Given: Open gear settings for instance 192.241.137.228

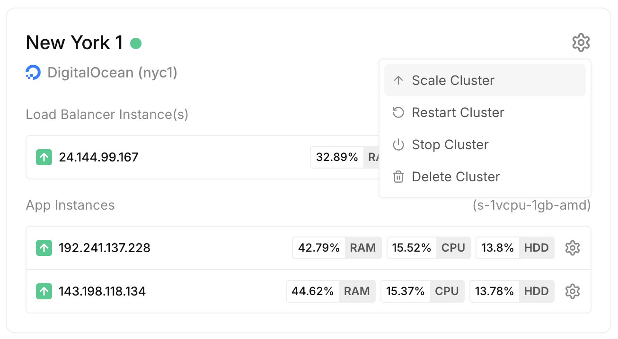Looking at the screenshot, I should coord(573,248).
